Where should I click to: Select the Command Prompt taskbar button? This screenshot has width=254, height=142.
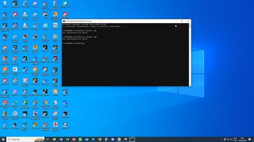(132, 139)
